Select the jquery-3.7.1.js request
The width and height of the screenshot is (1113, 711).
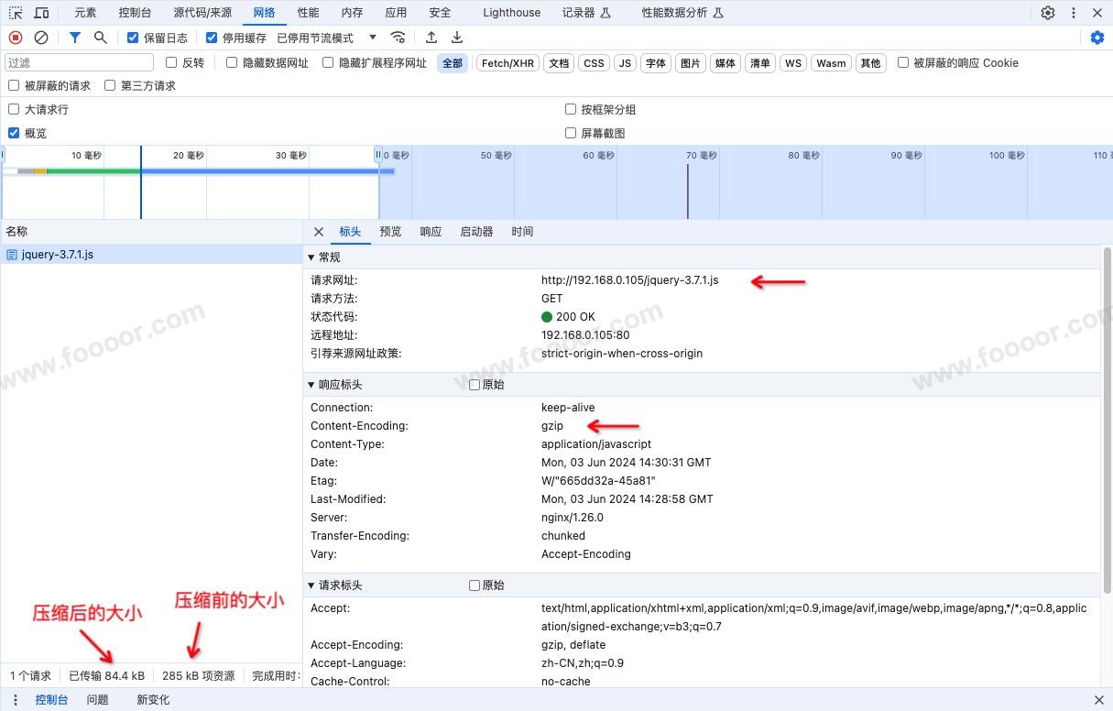[x=57, y=255]
